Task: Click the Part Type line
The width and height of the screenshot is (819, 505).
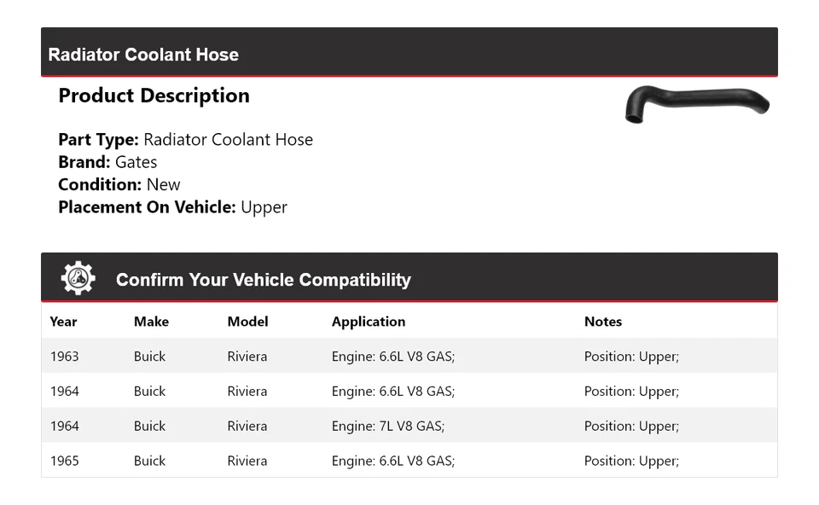Action: click(x=185, y=140)
